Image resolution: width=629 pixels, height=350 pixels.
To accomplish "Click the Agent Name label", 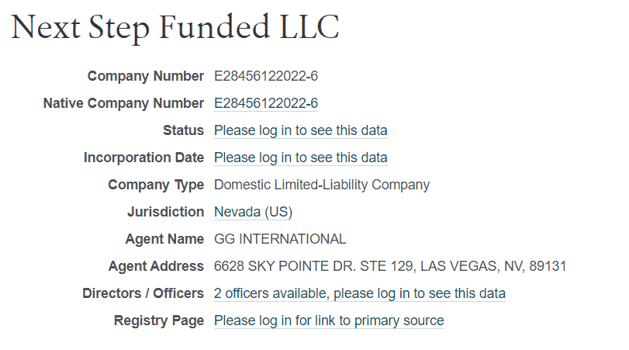I will [x=164, y=239].
